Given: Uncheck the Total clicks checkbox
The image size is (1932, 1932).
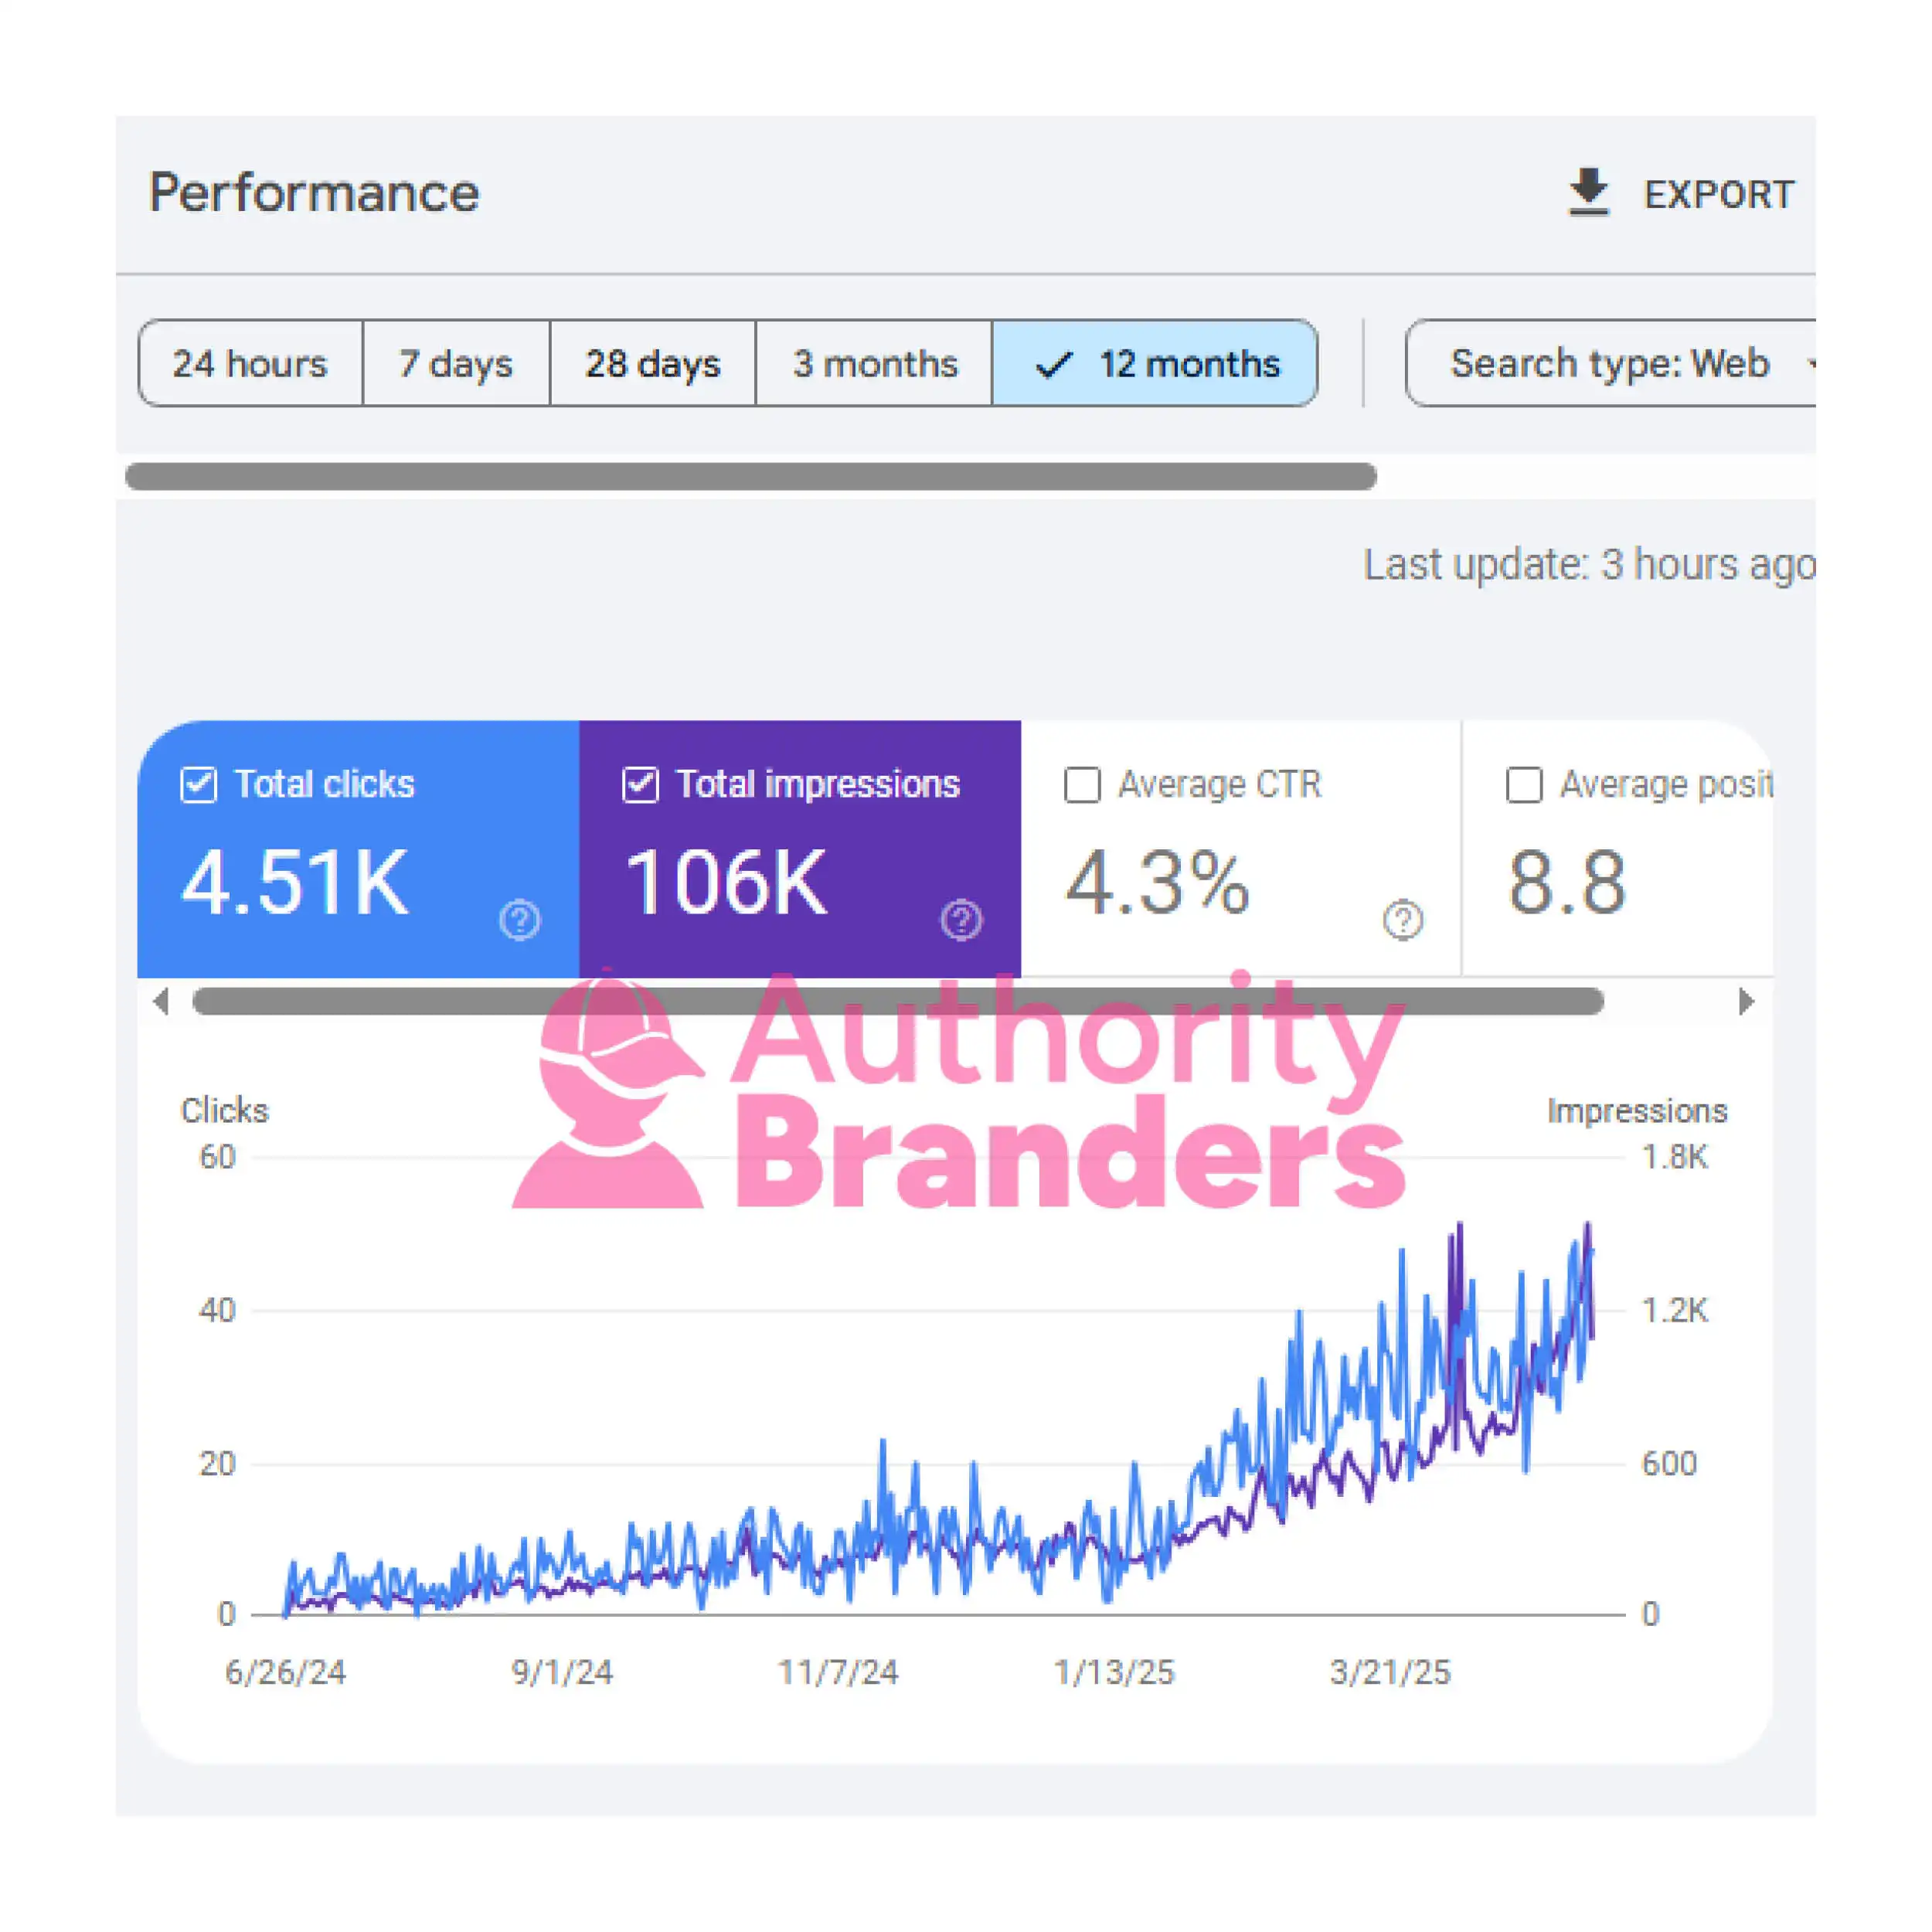Looking at the screenshot, I should (x=199, y=785).
